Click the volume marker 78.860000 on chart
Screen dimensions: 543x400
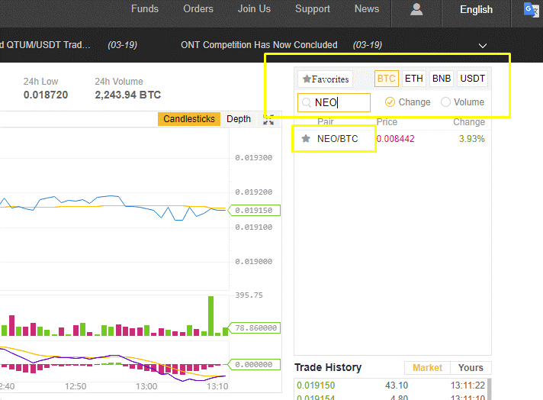254,328
